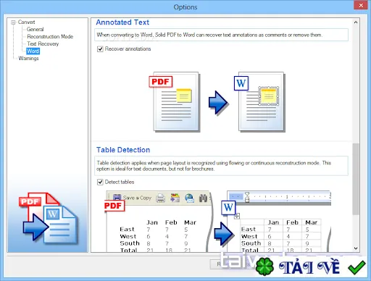Click the PDF table sample image
The width and height of the screenshot is (371, 281).
point(159,222)
